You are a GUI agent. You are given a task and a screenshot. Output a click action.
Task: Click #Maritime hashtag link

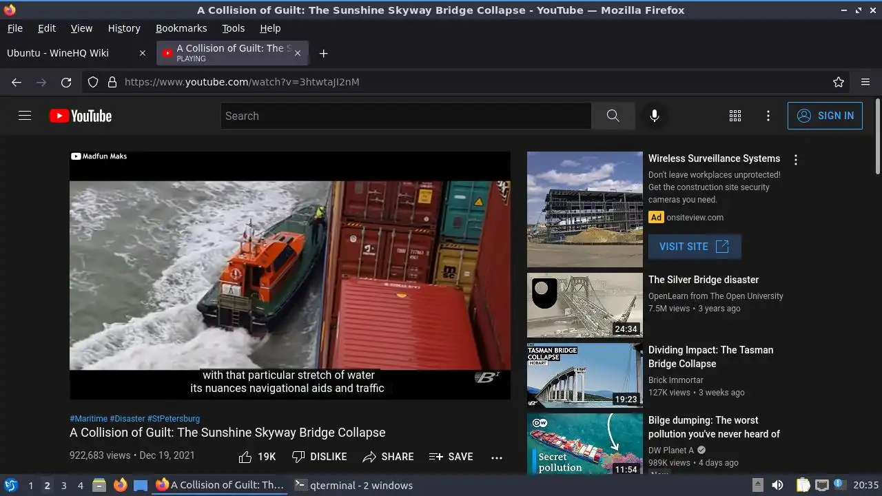(88, 419)
